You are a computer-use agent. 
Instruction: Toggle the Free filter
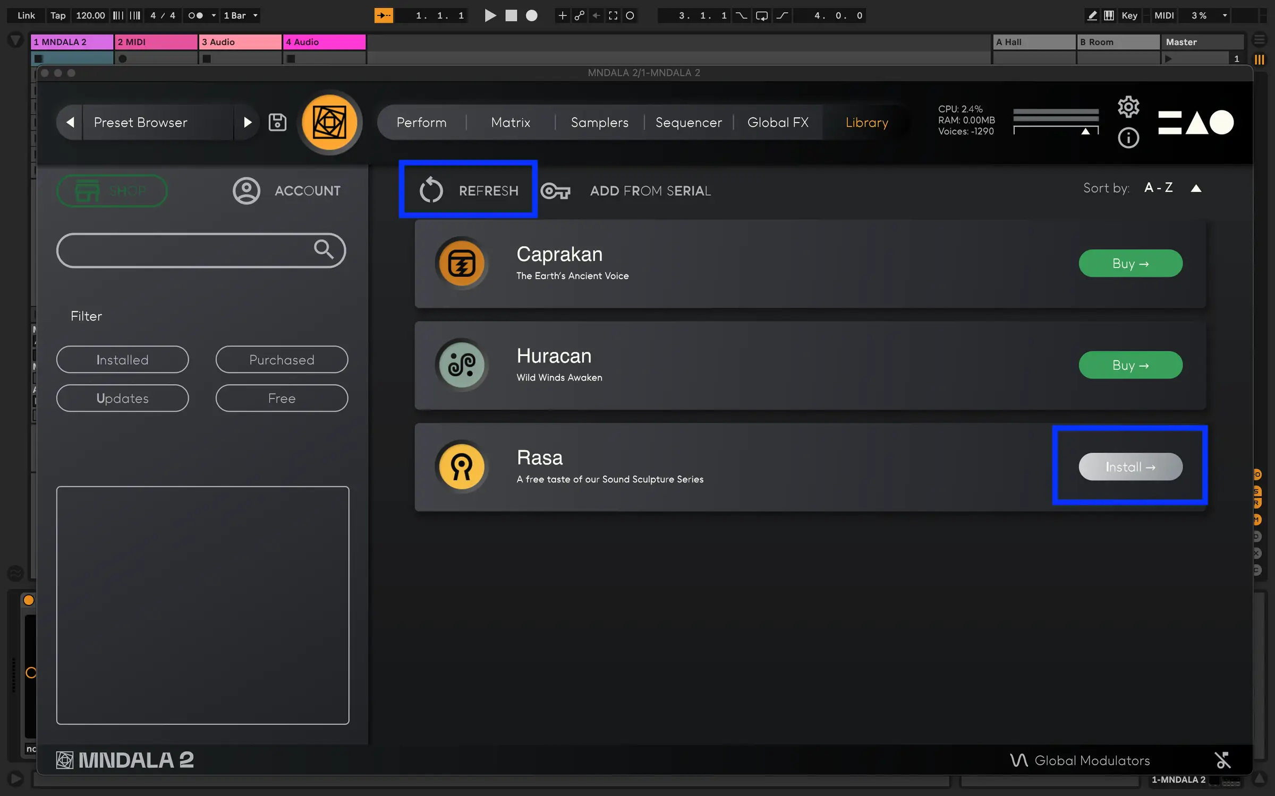click(282, 398)
